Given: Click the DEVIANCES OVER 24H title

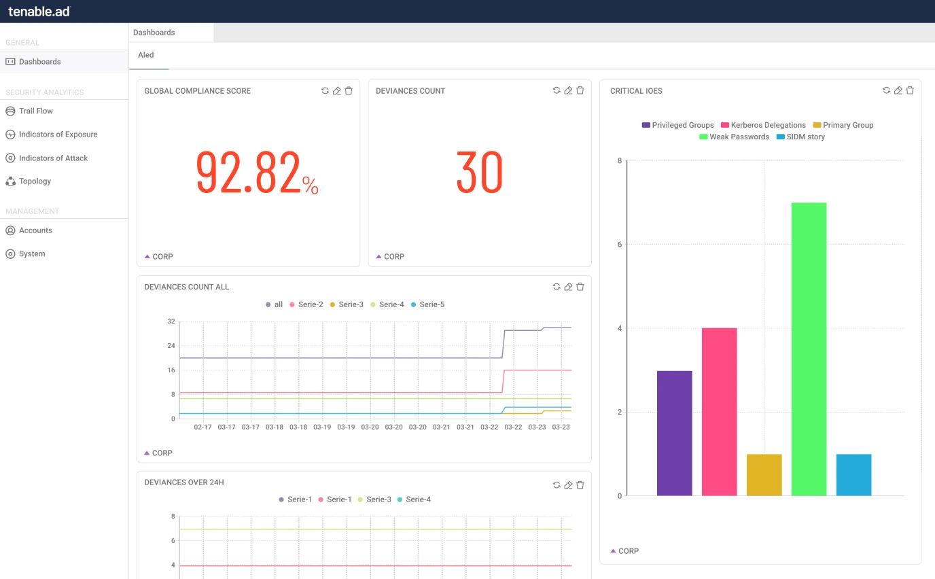Looking at the screenshot, I should pos(184,482).
